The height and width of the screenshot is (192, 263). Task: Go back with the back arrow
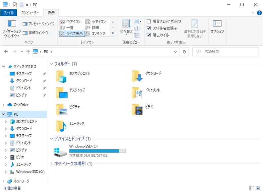coord(6,52)
